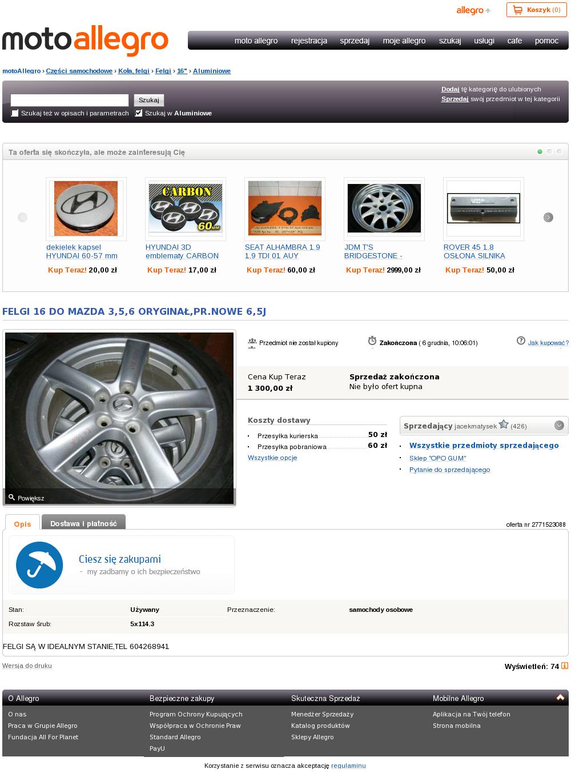Go to previous carousel items arrow

tap(23, 217)
